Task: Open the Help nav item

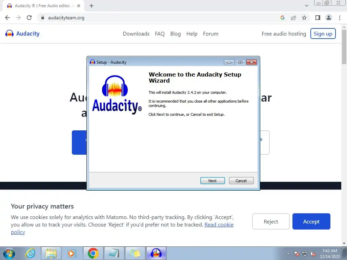Action: (x=192, y=34)
